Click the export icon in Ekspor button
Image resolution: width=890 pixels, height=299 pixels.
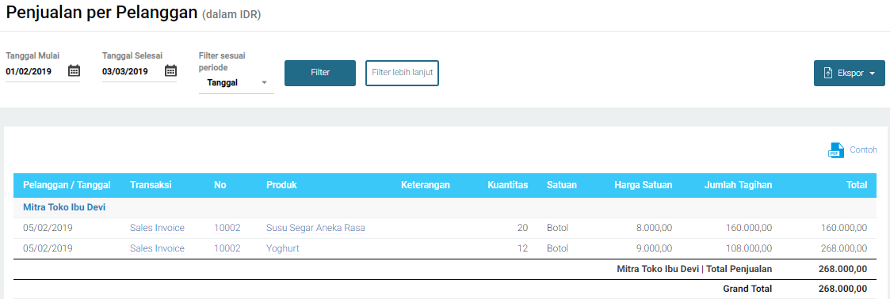828,73
